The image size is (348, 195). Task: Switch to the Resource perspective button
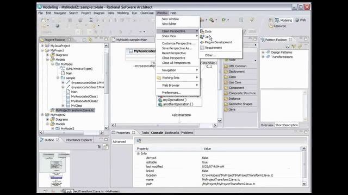coord(277,26)
